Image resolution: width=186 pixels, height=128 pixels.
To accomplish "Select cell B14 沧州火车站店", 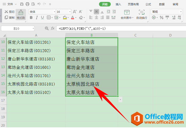I will pyautogui.click(x=91, y=75).
